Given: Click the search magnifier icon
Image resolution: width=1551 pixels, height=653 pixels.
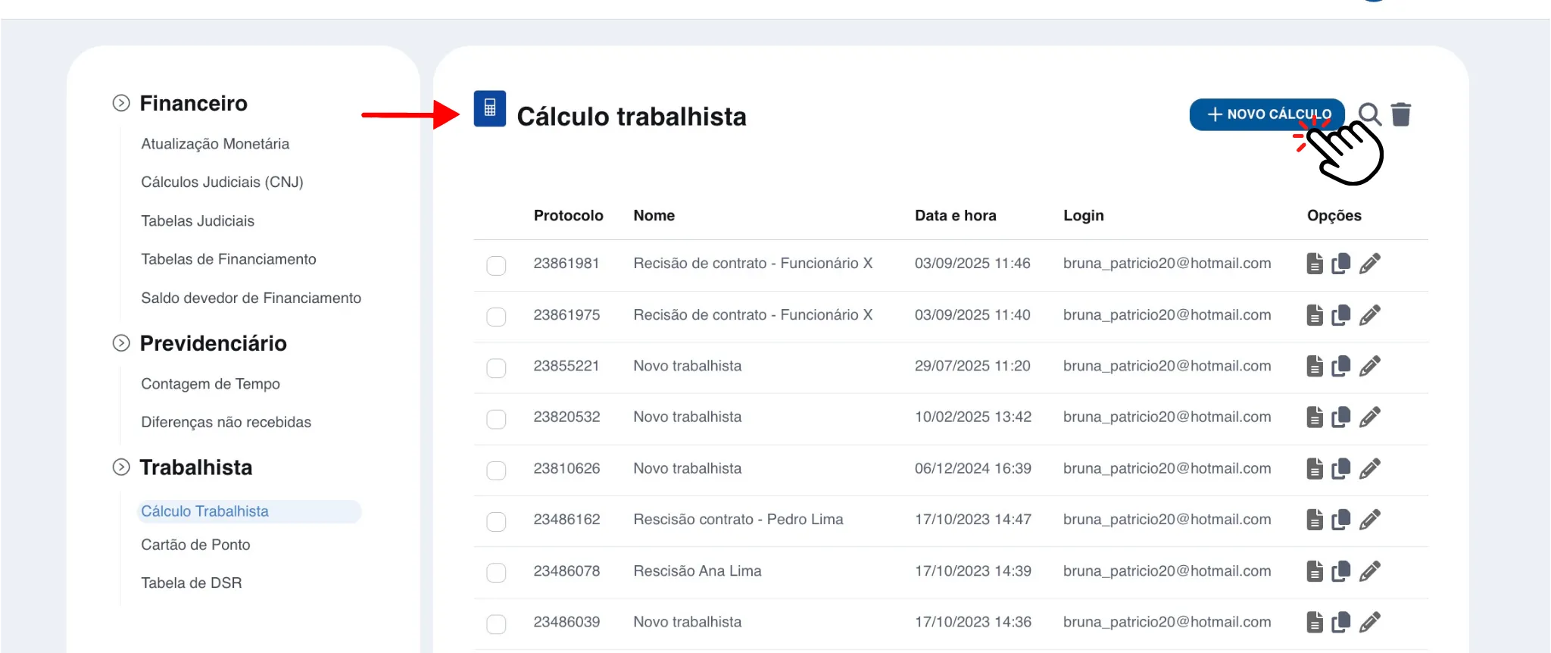Looking at the screenshot, I should 1369,114.
